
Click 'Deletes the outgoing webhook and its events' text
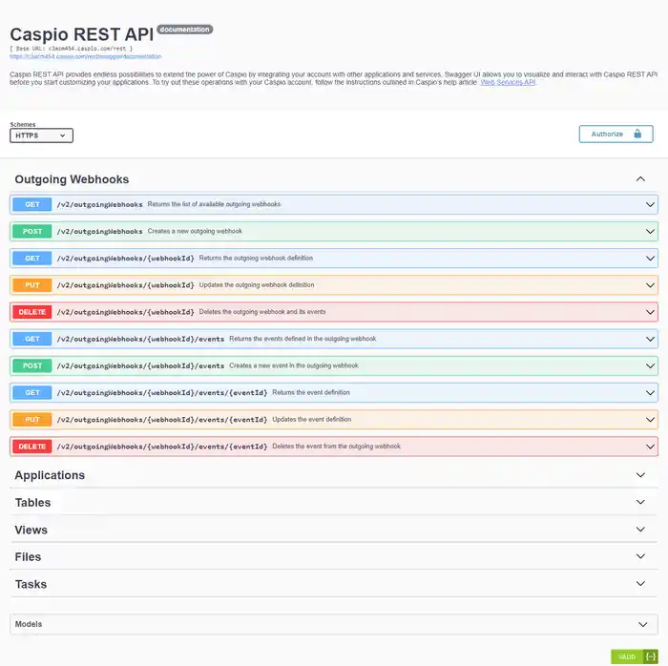pos(262,312)
